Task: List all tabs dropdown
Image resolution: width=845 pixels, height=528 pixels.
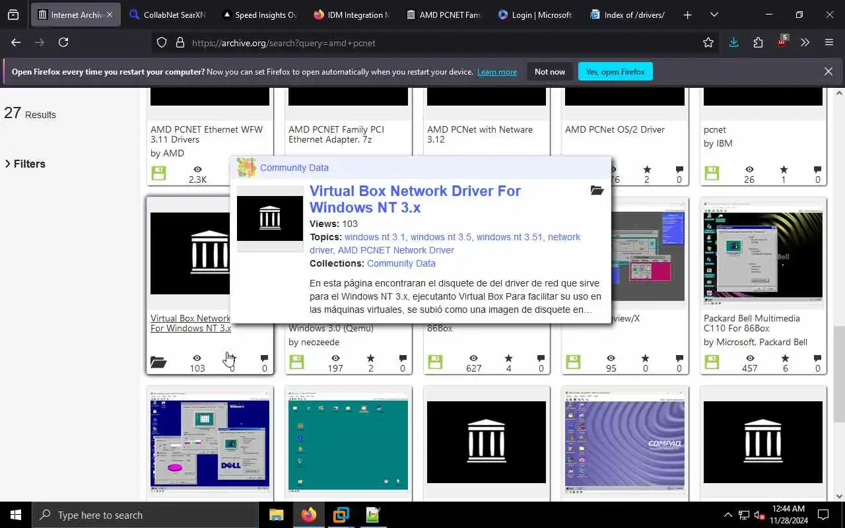Action: (x=714, y=15)
